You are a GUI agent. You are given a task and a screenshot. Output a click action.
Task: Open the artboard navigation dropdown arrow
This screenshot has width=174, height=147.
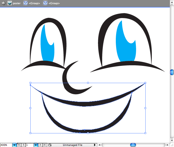pos(36,145)
